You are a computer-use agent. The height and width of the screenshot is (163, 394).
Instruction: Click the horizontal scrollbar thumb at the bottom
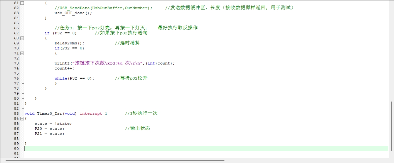[x=115, y=160]
